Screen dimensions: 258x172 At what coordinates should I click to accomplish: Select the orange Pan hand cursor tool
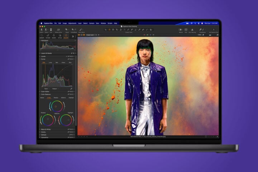pyautogui.click(x=109, y=30)
